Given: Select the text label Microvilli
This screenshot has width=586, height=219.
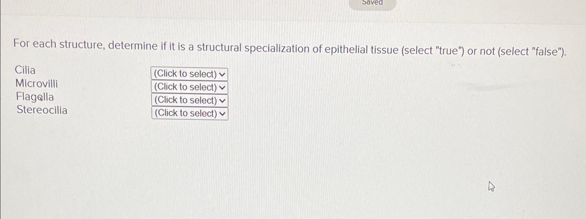Looking at the screenshot, I should (x=36, y=84).
